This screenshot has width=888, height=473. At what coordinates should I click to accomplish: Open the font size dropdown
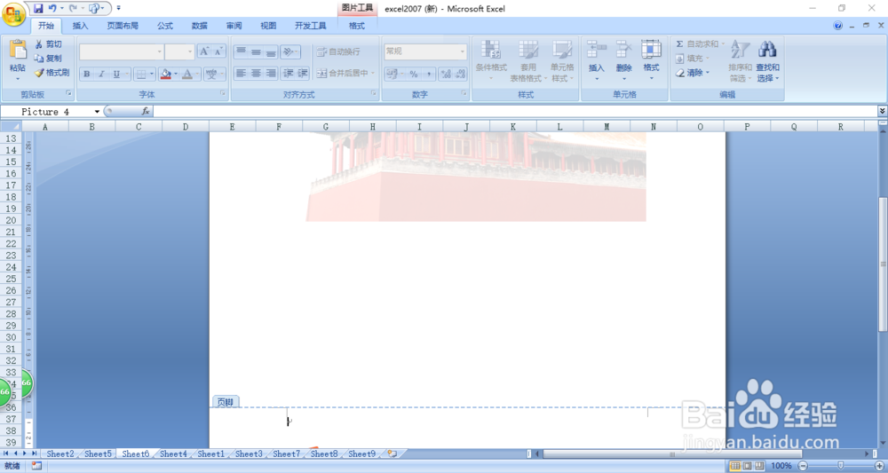pyautogui.click(x=190, y=51)
